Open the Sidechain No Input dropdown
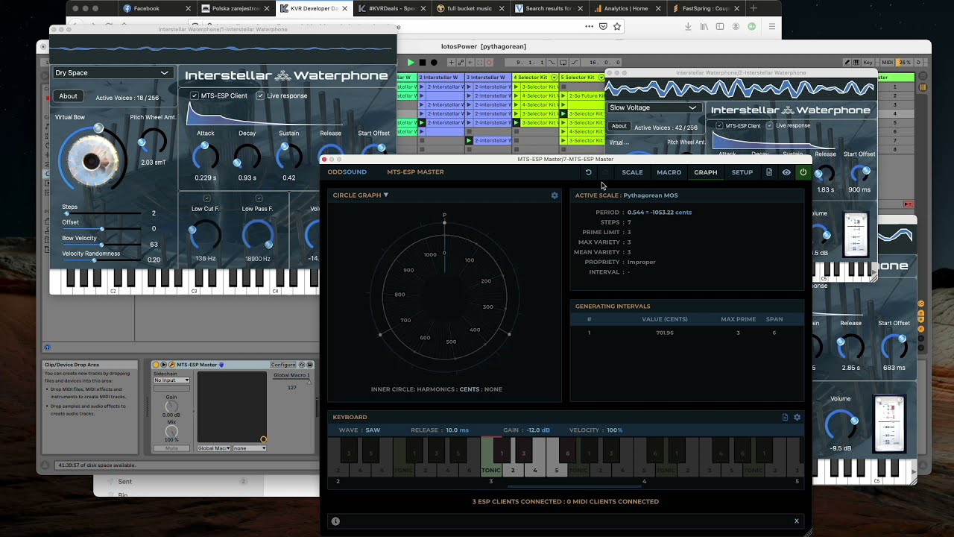Viewport: 954px width, 537px height. (x=171, y=380)
